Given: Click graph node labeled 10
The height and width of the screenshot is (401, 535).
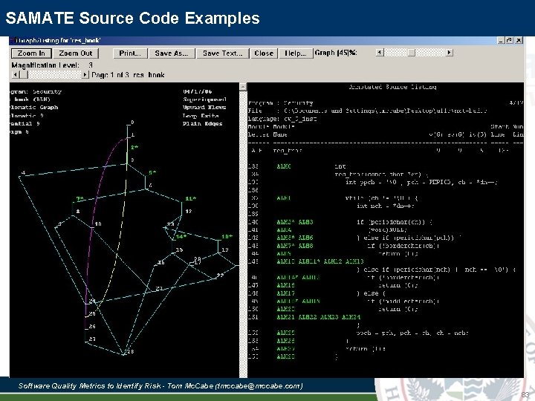Looking at the screenshot, I should (98, 224).
